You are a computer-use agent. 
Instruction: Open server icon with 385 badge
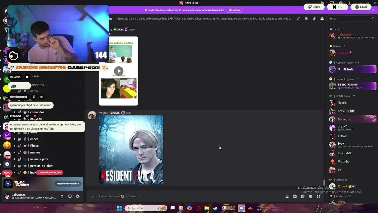7,136
